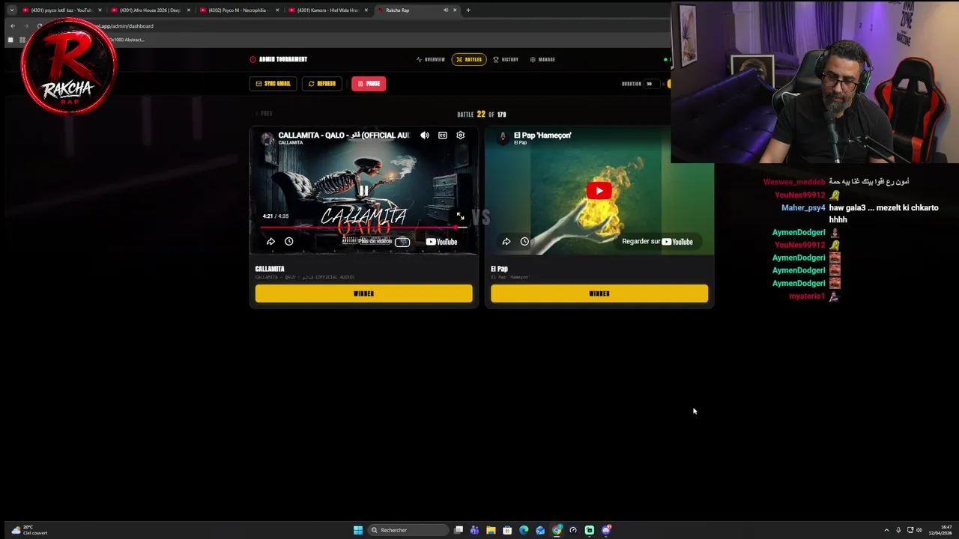Share the El Pap video
This screenshot has width=959, height=539.
tap(506, 242)
